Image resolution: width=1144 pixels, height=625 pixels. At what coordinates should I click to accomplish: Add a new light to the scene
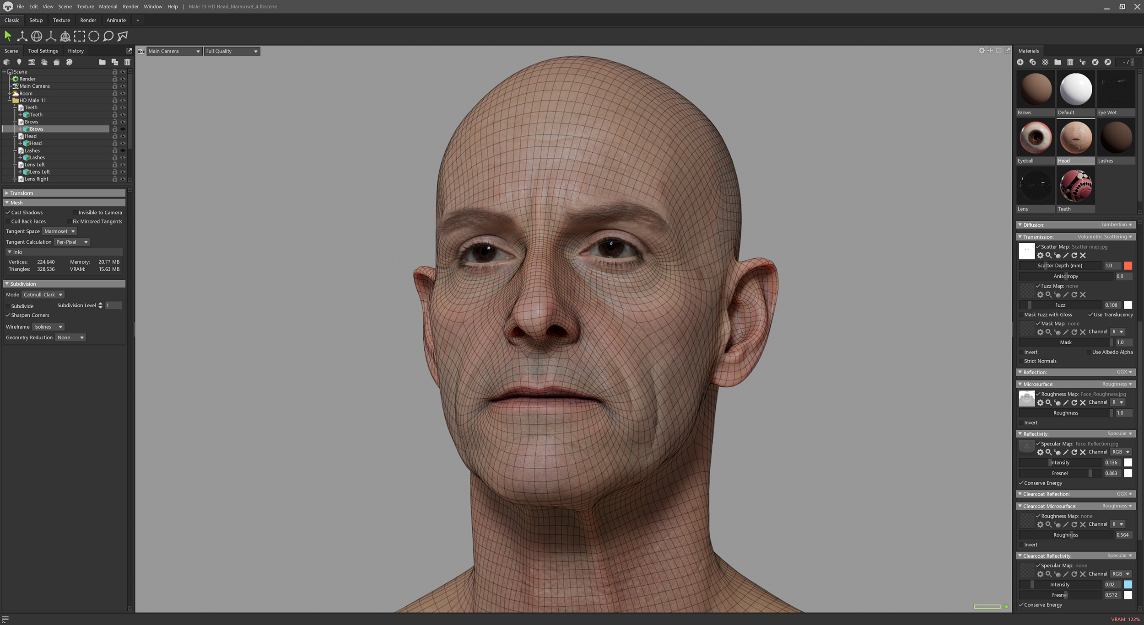click(x=19, y=62)
